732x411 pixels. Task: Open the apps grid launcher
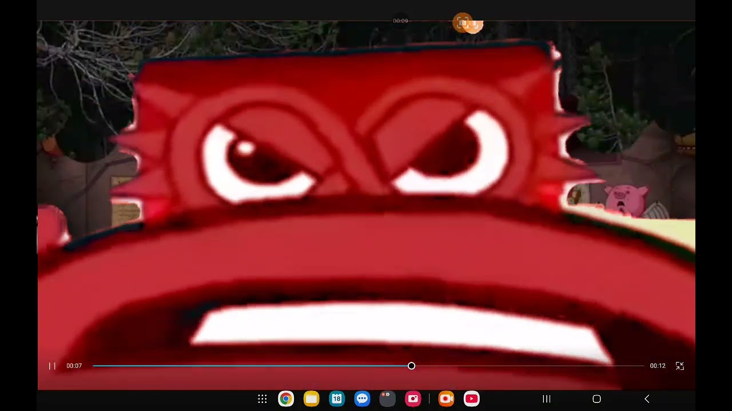coord(262,399)
